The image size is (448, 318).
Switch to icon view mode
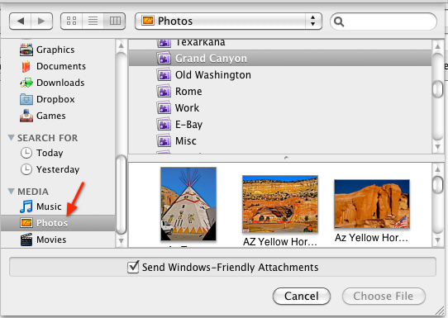[x=71, y=21]
